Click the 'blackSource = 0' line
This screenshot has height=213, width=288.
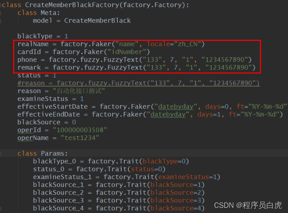click(x=47, y=122)
